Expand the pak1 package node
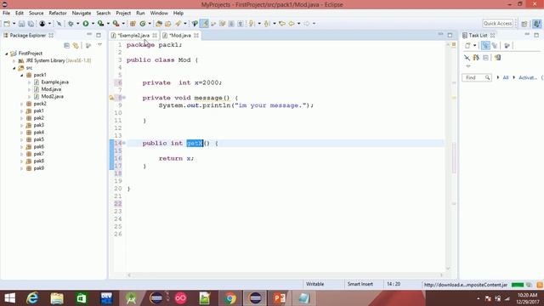The height and width of the screenshot is (306, 544). [x=21, y=111]
